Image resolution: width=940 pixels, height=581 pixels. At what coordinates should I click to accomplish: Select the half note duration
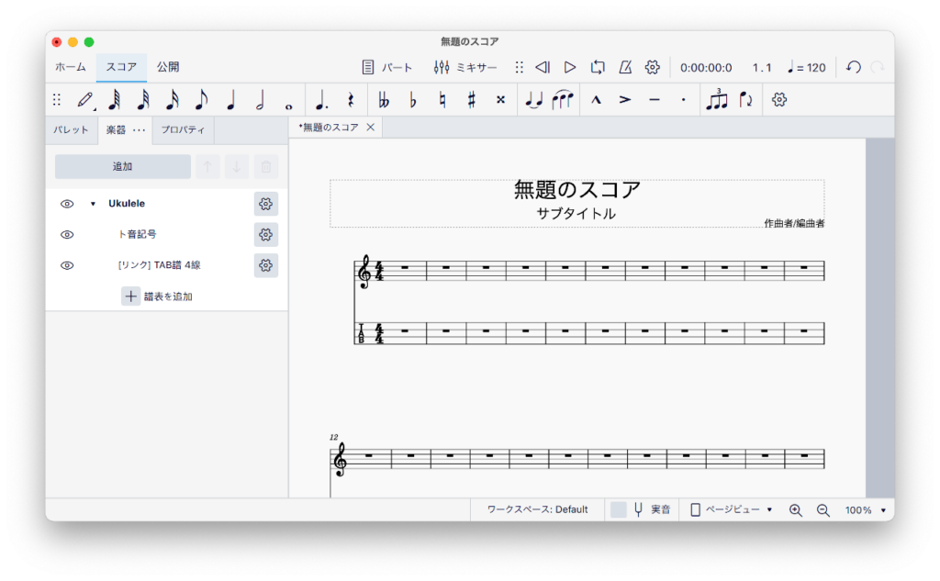click(x=260, y=100)
